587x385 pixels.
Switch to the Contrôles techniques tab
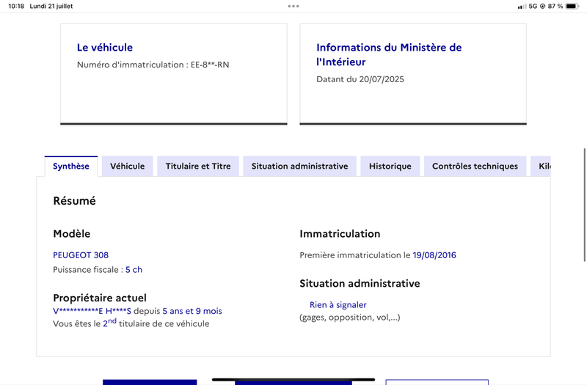point(475,166)
